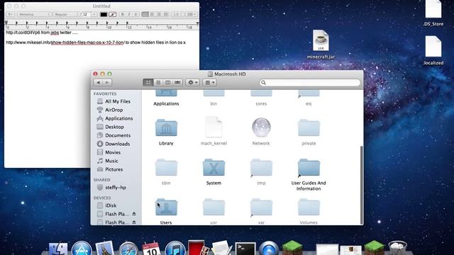Select the Library folder

[x=166, y=128]
